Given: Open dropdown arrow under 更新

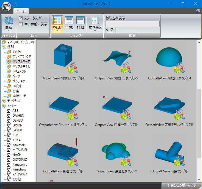Looking at the screenshot, I should pyautogui.click(x=9, y=31).
